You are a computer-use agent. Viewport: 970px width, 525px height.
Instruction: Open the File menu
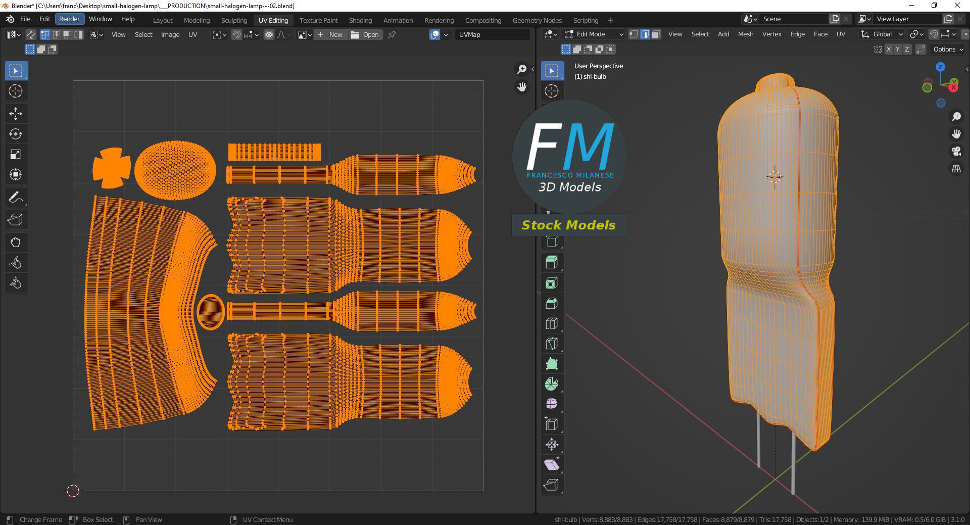(25, 19)
